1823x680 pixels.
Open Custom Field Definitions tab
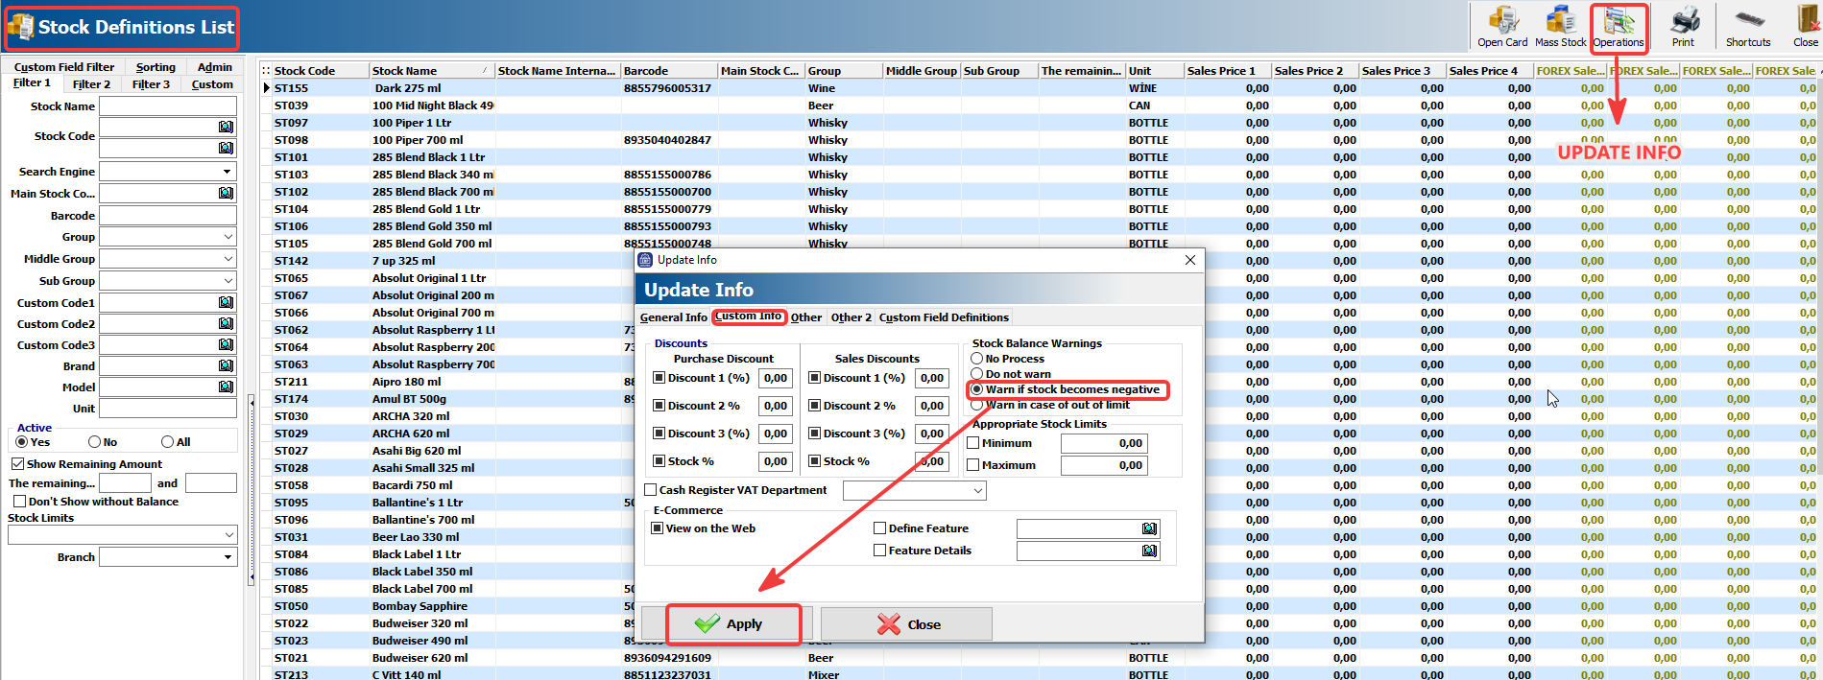[944, 317]
